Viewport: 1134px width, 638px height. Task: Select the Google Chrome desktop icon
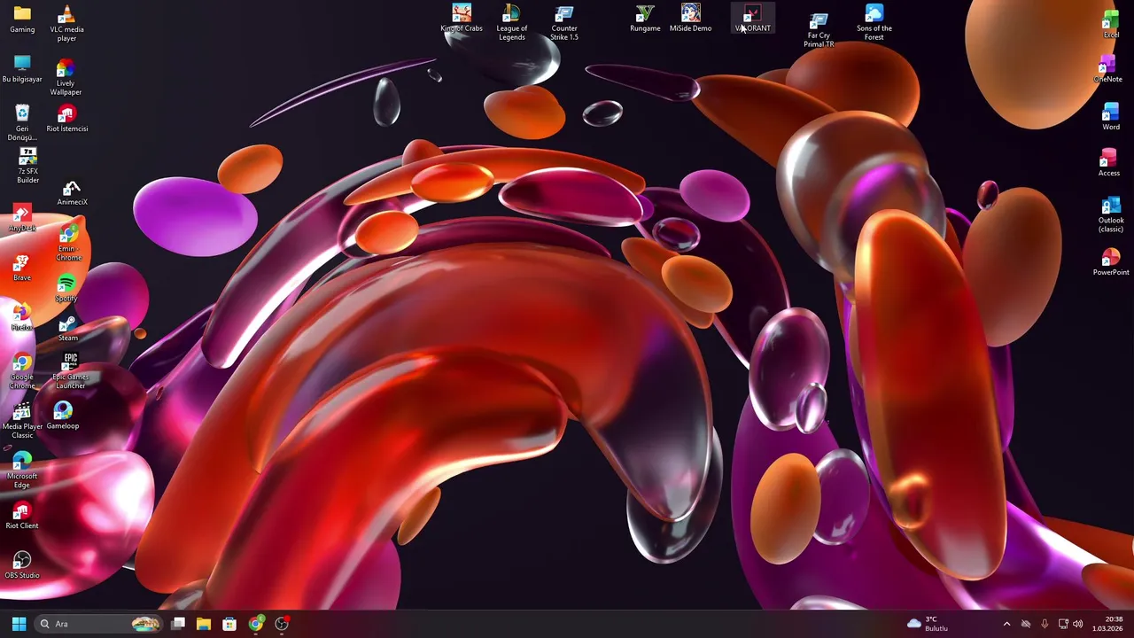pos(22,371)
